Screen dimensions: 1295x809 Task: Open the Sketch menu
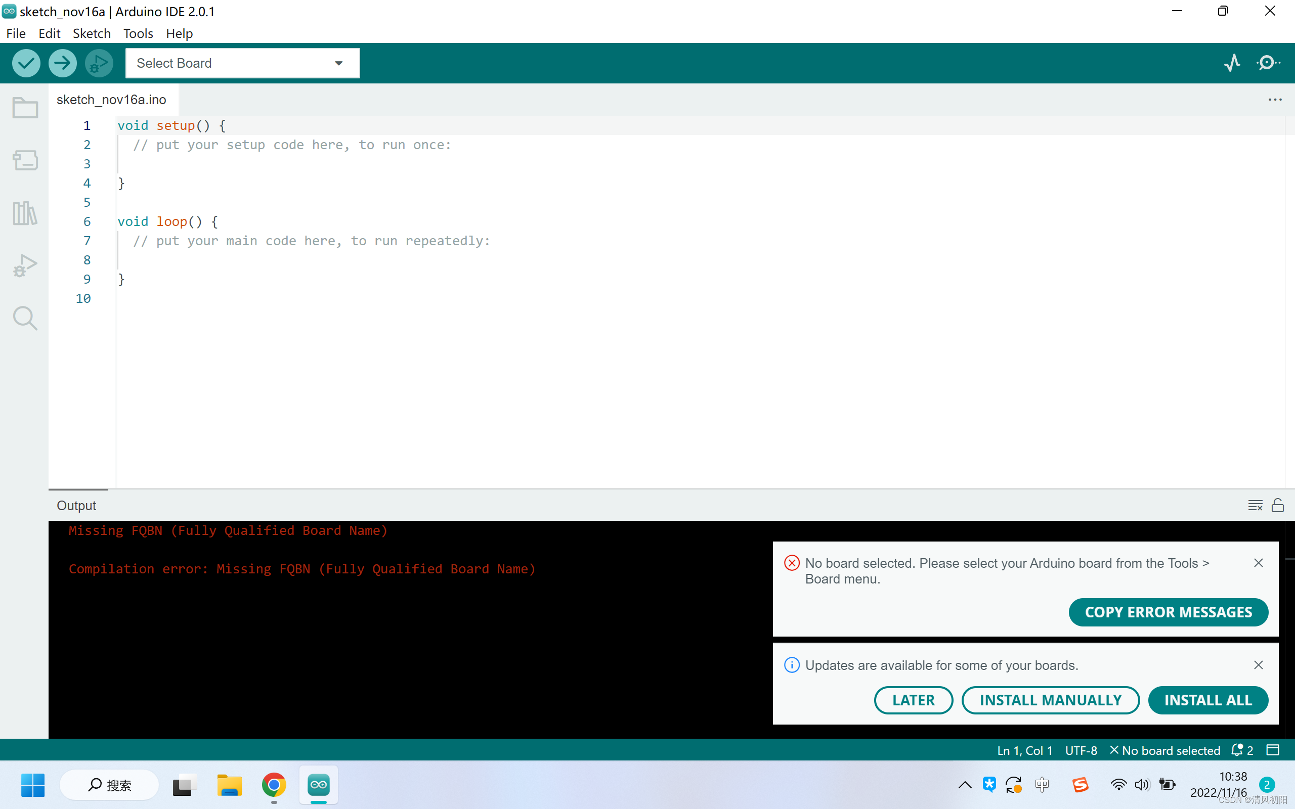[92, 33]
